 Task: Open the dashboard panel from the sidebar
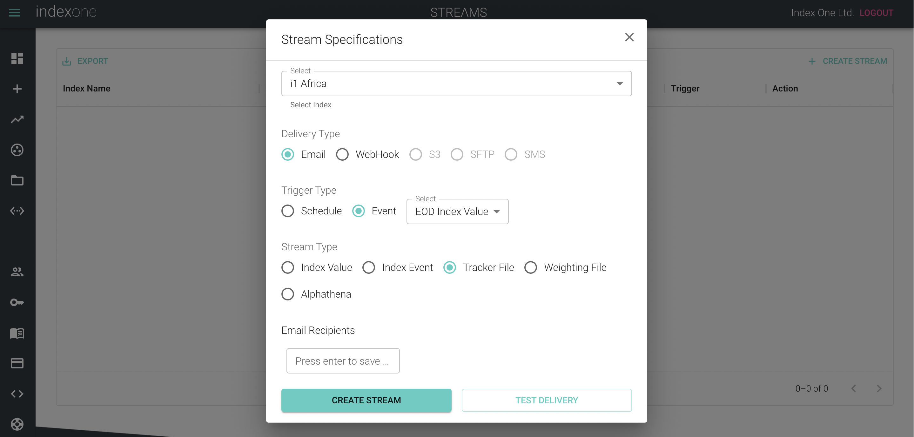coord(17,58)
